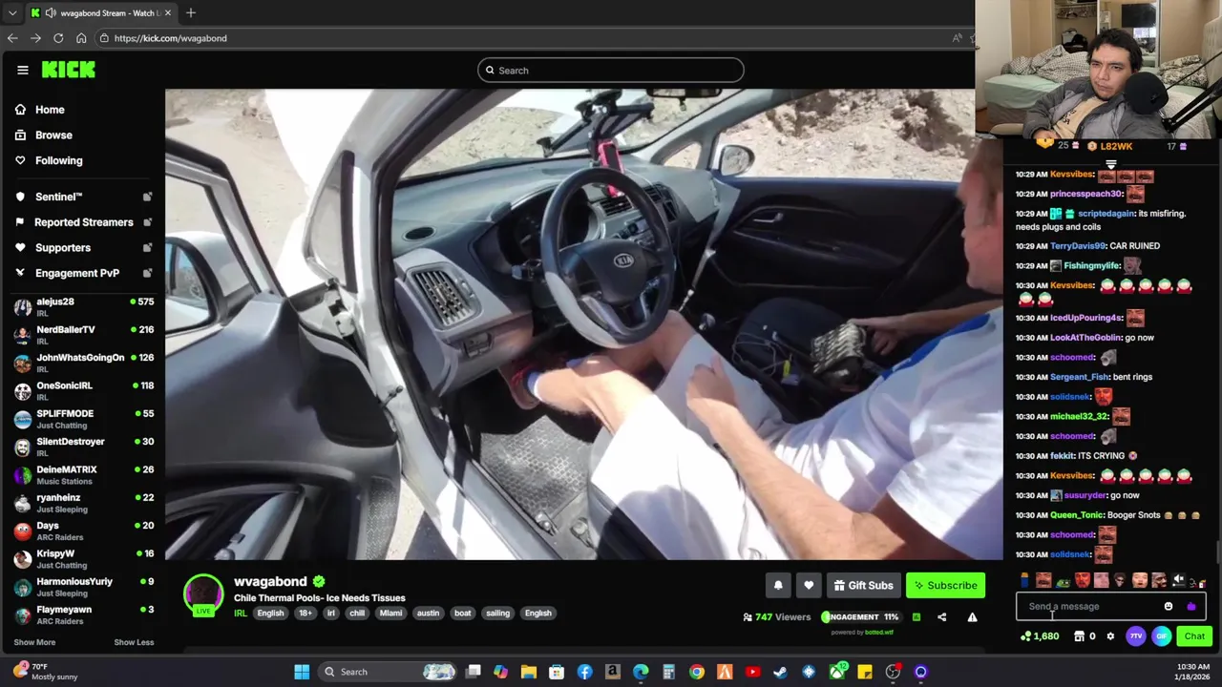Open the tab search dropdown arrow

click(x=12, y=13)
